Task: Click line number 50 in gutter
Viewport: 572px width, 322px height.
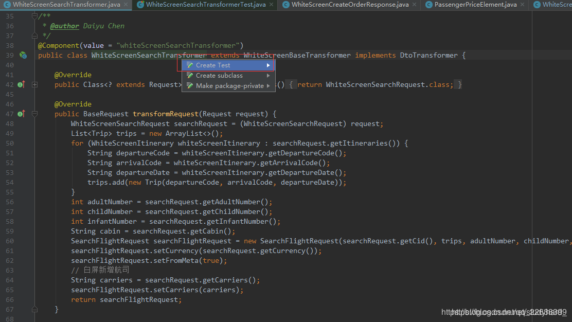Action: pos(9,144)
